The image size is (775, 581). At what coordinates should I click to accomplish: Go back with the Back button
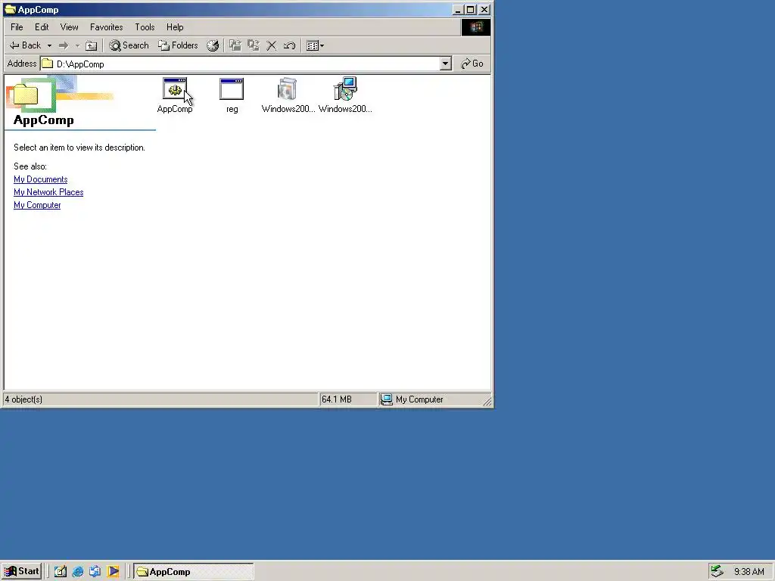(25, 45)
